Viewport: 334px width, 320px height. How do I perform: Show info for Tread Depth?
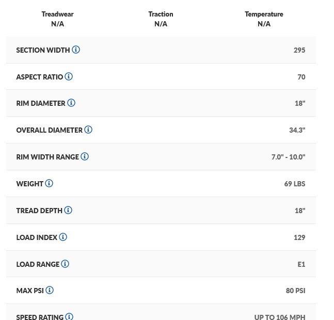click(x=68, y=210)
